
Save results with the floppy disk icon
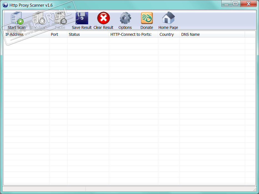pyautogui.click(x=82, y=18)
